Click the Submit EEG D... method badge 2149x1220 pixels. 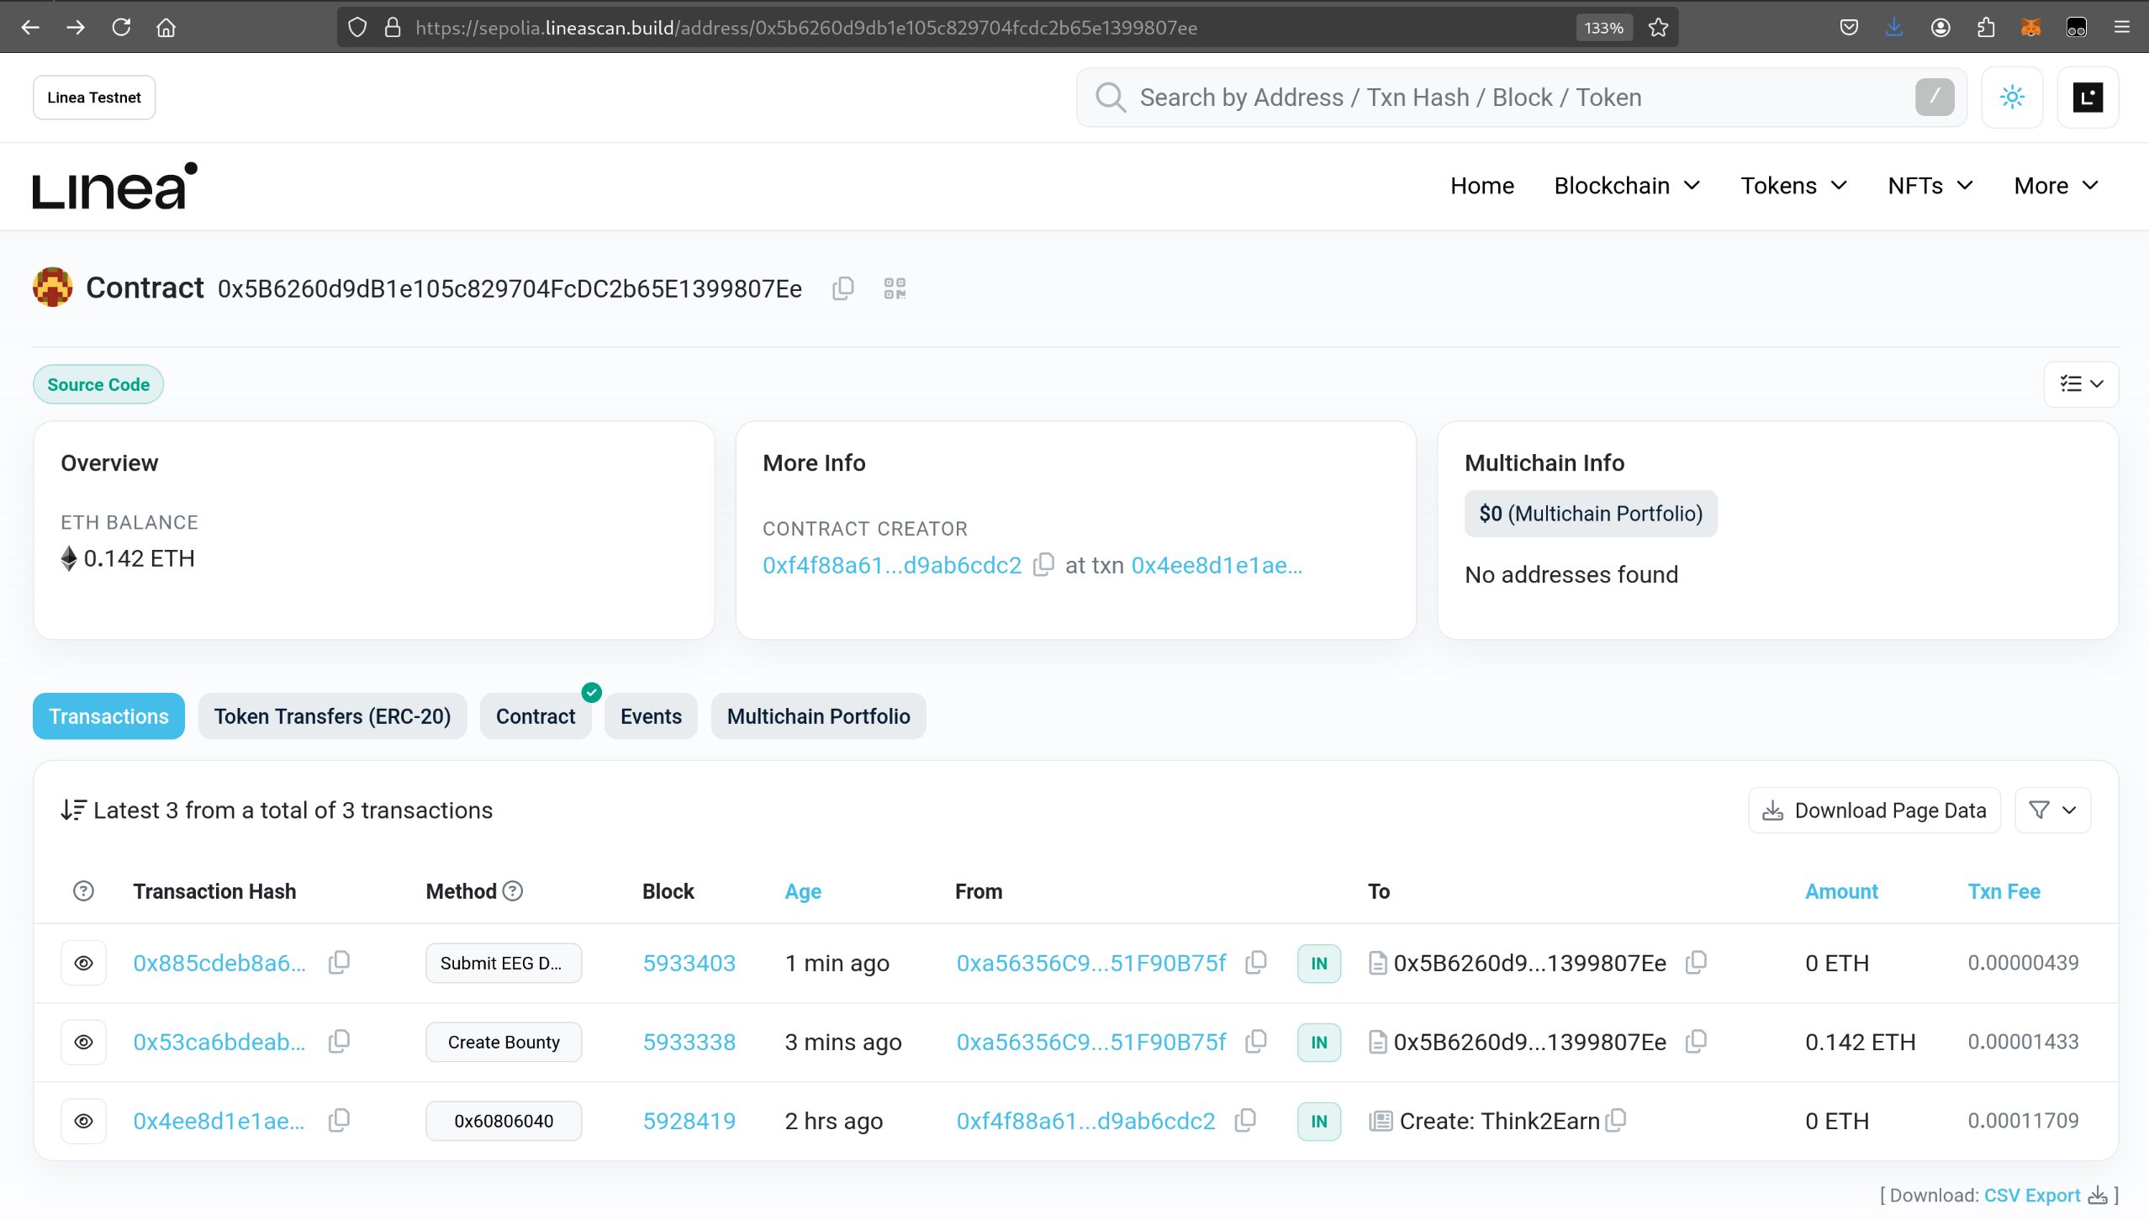click(x=504, y=963)
